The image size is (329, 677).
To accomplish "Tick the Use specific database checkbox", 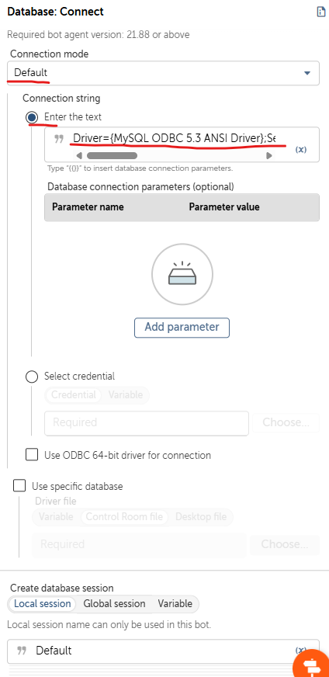I will [19, 486].
